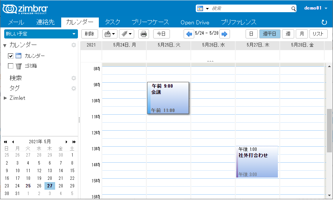Switch to the メール tab

16,22
